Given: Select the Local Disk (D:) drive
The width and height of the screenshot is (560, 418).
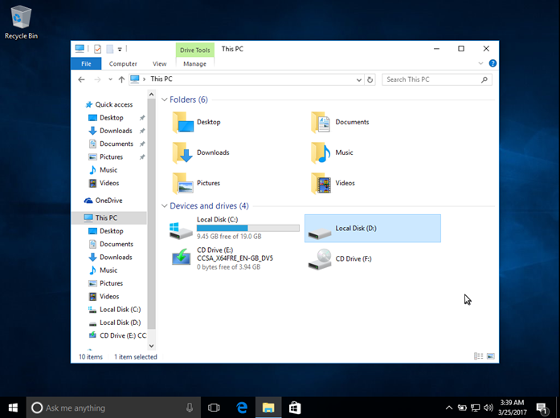Looking at the screenshot, I should [x=373, y=229].
